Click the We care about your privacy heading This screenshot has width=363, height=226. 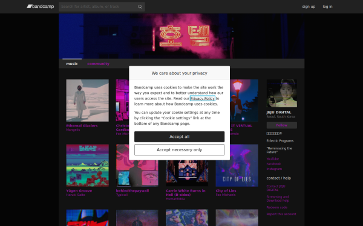click(180, 73)
